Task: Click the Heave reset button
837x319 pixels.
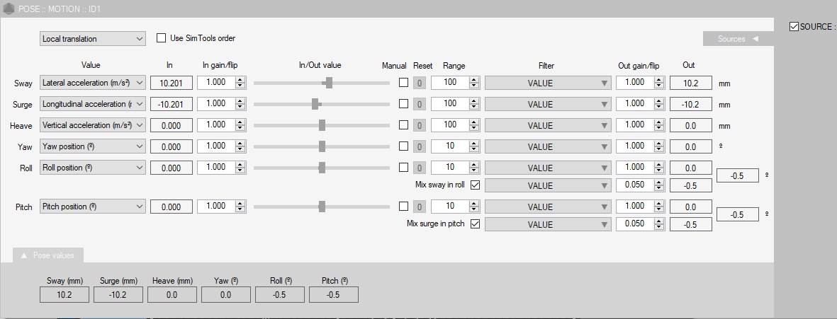Action: (x=420, y=126)
